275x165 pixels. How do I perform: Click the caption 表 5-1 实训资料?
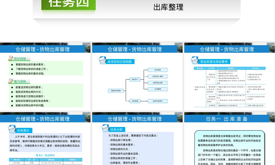tap(45, 155)
